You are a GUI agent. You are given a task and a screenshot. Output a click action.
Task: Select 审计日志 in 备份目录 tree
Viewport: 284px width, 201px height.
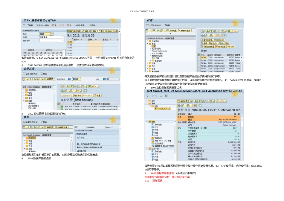[x=32, y=103]
